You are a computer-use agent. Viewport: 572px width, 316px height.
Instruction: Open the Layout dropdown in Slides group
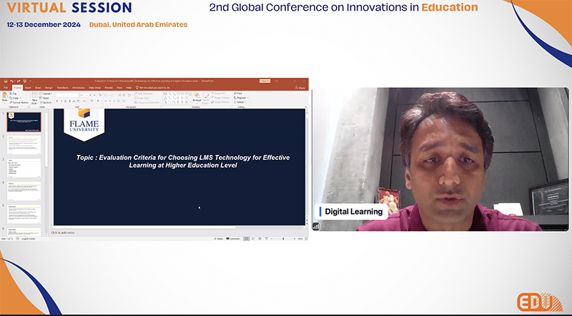[x=46, y=93]
